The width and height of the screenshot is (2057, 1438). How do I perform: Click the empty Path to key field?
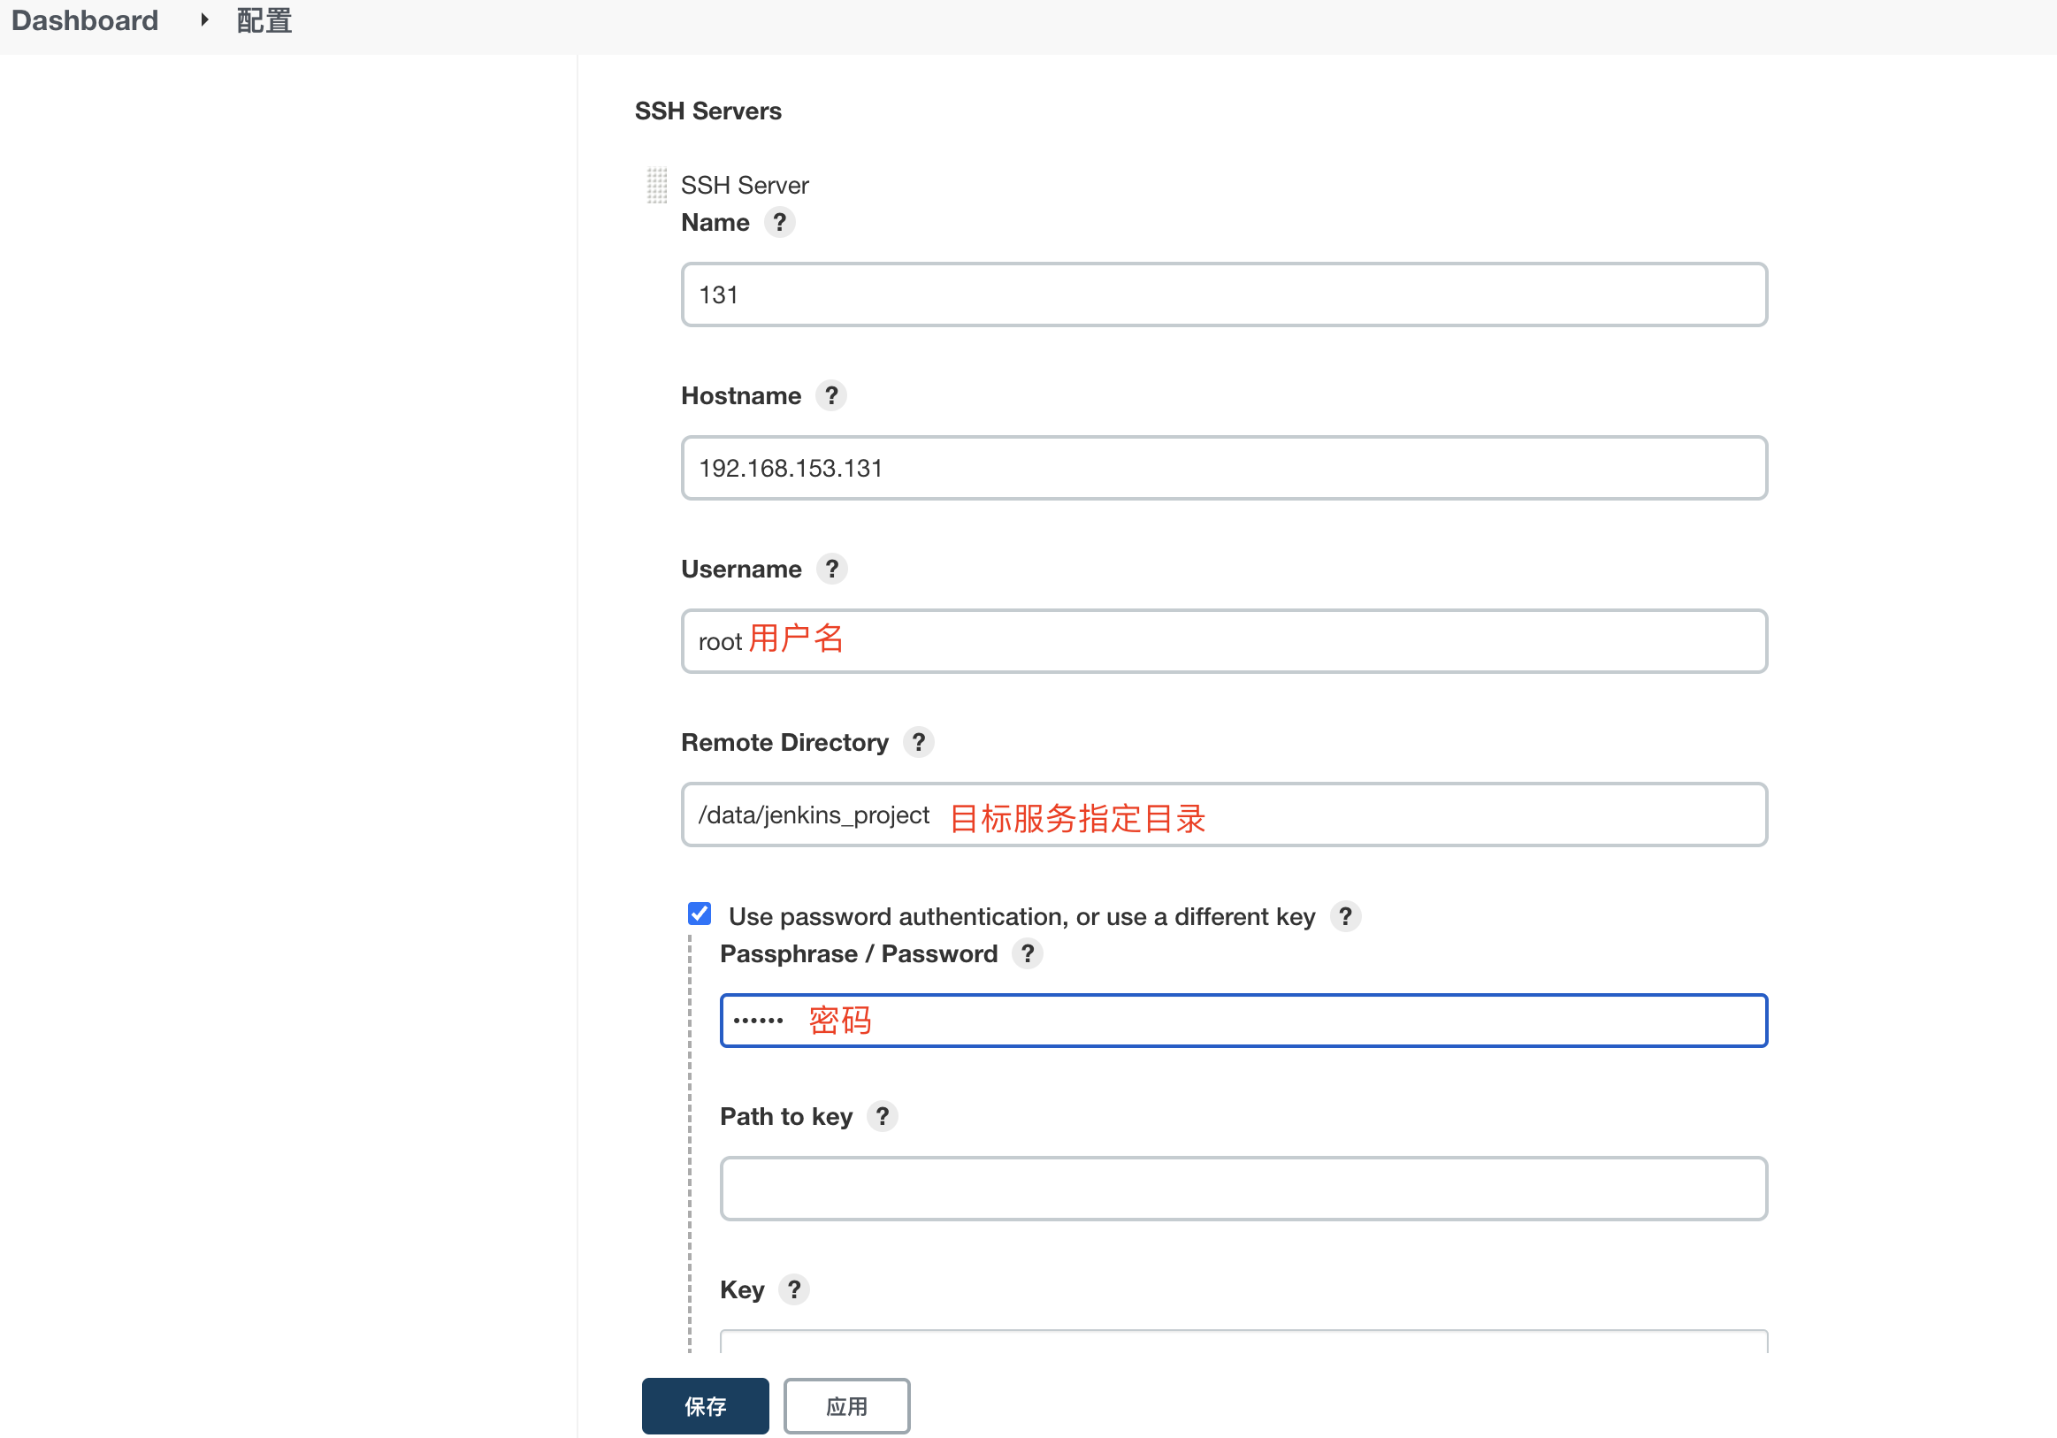tap(1243, 1188)
